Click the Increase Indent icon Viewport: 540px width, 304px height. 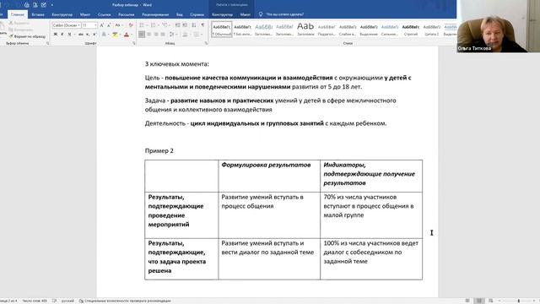(x=185, y=25)
